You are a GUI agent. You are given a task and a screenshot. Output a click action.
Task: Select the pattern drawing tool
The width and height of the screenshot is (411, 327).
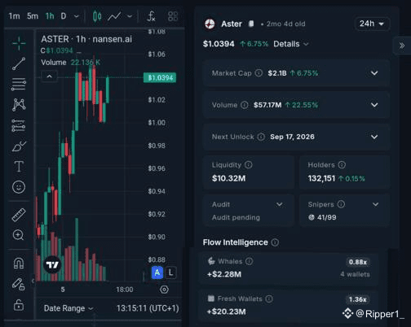pyautogui.click(x=19, y=105)
